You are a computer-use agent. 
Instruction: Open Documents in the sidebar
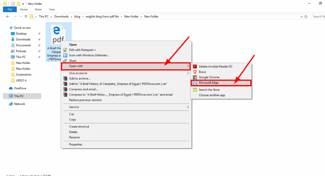pos(23,45)
